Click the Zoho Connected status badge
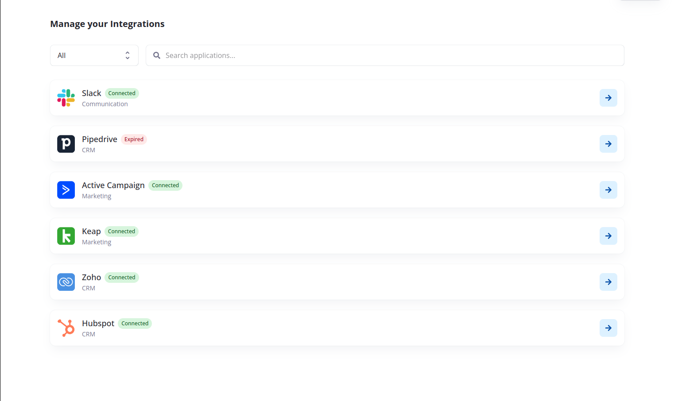The width and height of the screenshot is (674, 401). click(x=122, y=278)
